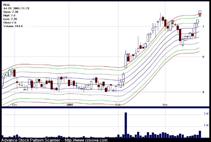Open the www.cisiova.com link
Image resolution: width=211 pixels, height=142 pixels.
click(x=86, y=140)
